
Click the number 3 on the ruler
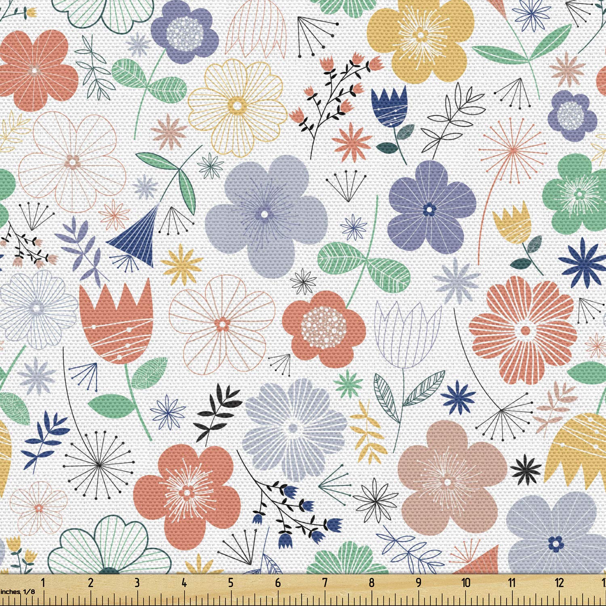click(137, 582)
